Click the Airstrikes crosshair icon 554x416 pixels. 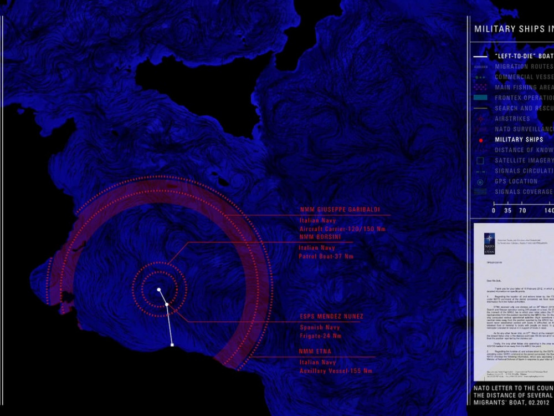tap(480, 119)
